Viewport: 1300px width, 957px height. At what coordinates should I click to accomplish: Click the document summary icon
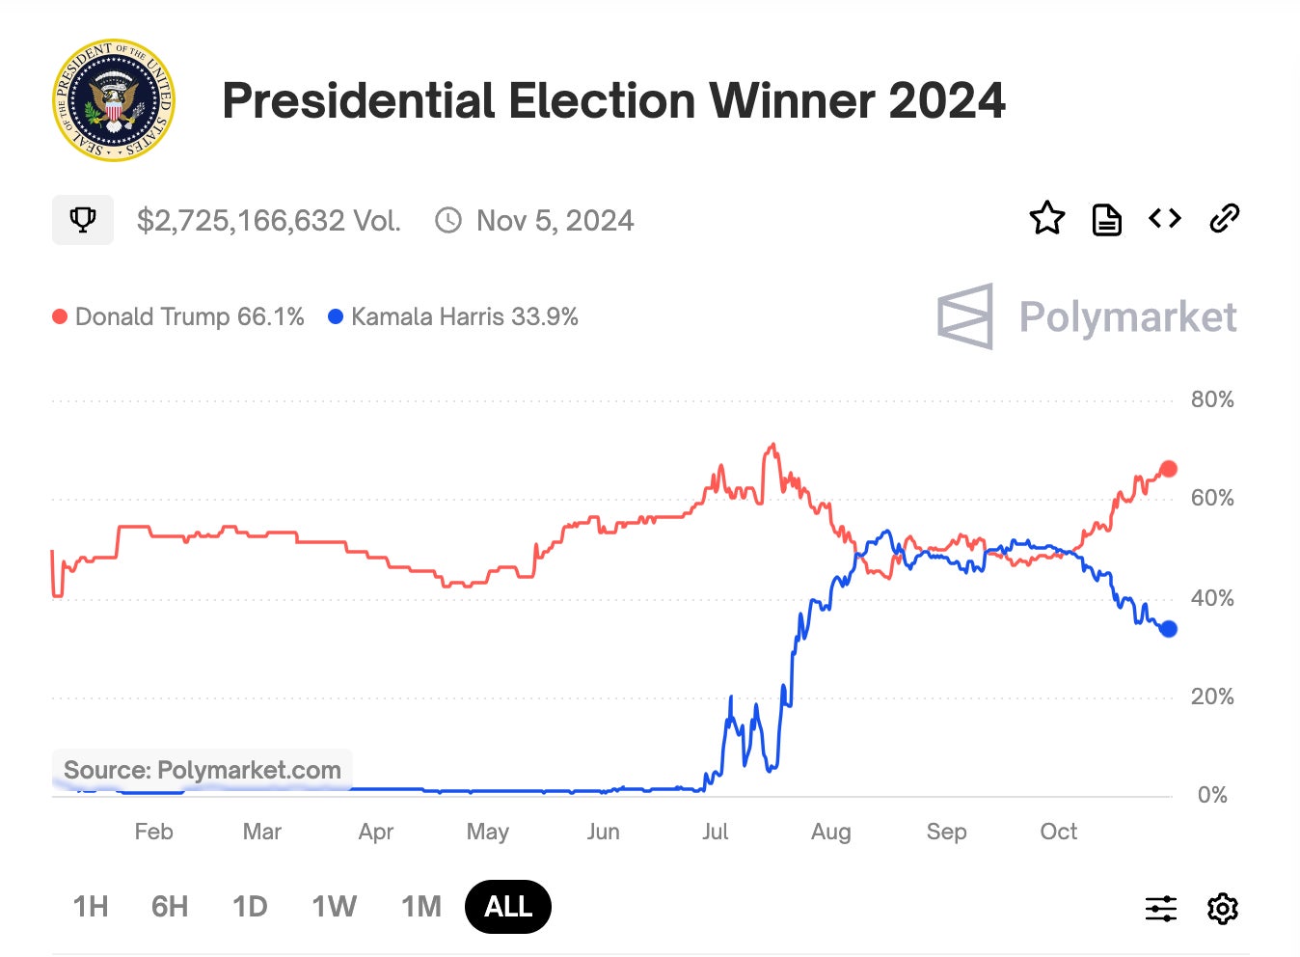coord(1106,219)
